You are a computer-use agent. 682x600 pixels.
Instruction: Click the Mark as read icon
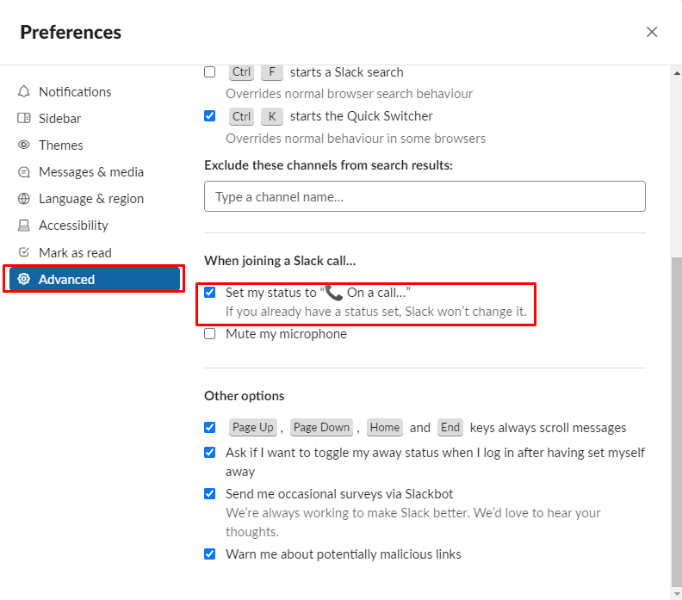23,253
